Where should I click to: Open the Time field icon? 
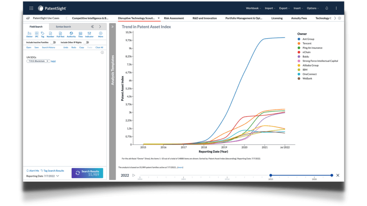click(x=80, y=34)
